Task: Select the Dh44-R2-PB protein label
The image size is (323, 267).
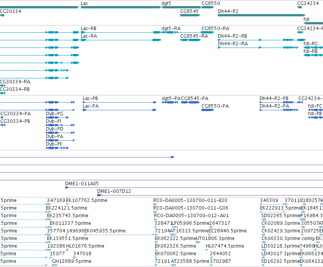Action: click(274, 99)
